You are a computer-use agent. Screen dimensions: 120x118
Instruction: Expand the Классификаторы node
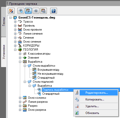(20, 54)
